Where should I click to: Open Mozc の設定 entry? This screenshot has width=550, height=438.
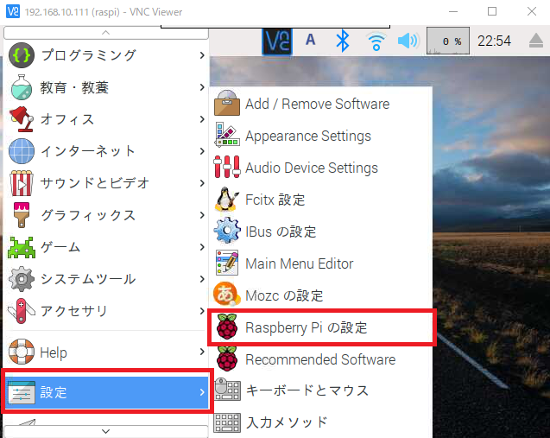pos(321,295)
